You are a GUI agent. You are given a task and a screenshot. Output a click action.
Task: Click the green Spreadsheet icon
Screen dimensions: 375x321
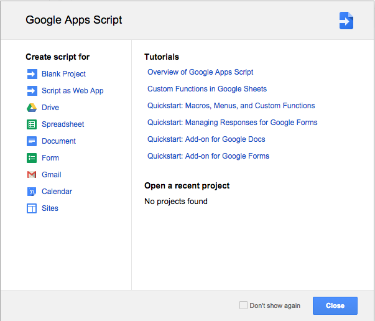pyautogui.click(x=32, y=124)
